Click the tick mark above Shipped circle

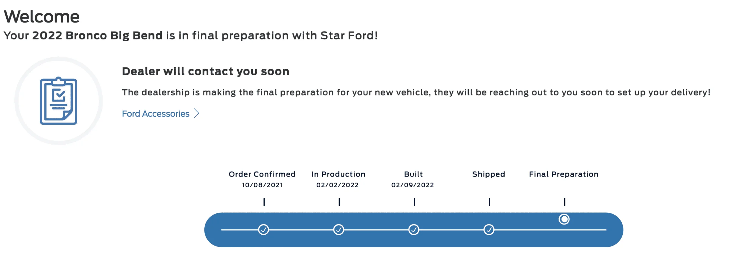pyautogui.click(x=489, y=202)
